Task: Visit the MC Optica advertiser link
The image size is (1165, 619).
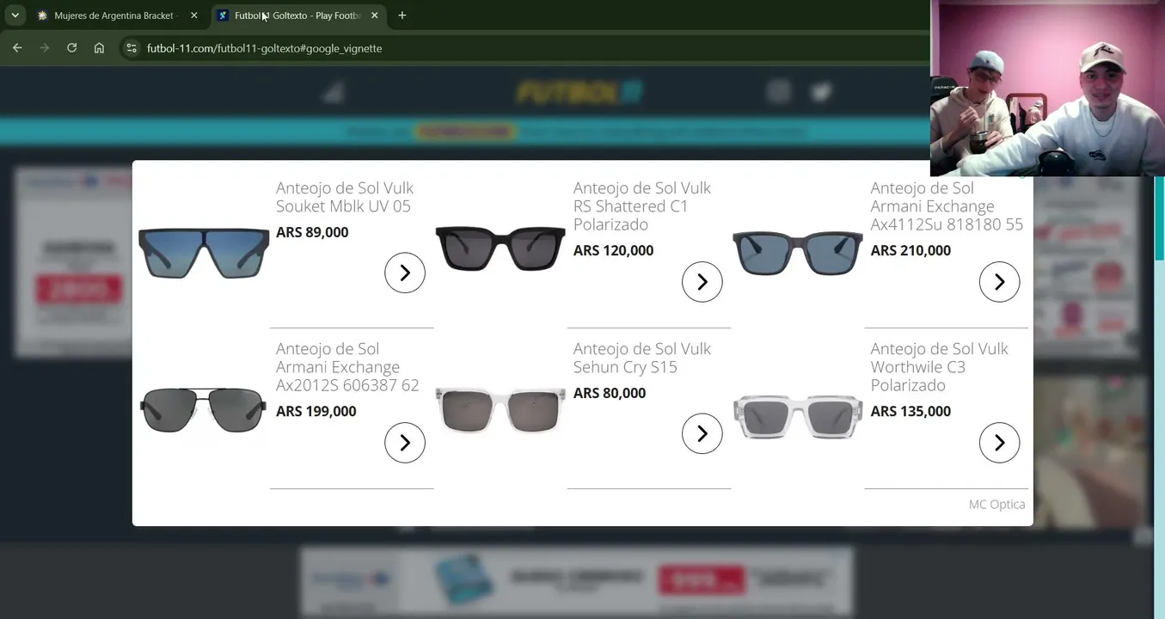Action: (996, 505)
